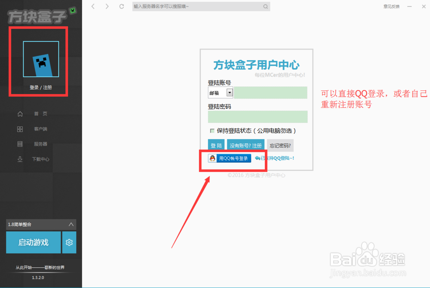Select the 客户端 client icon
Viewport: 430px width, 288px height.
coord(19,129)
